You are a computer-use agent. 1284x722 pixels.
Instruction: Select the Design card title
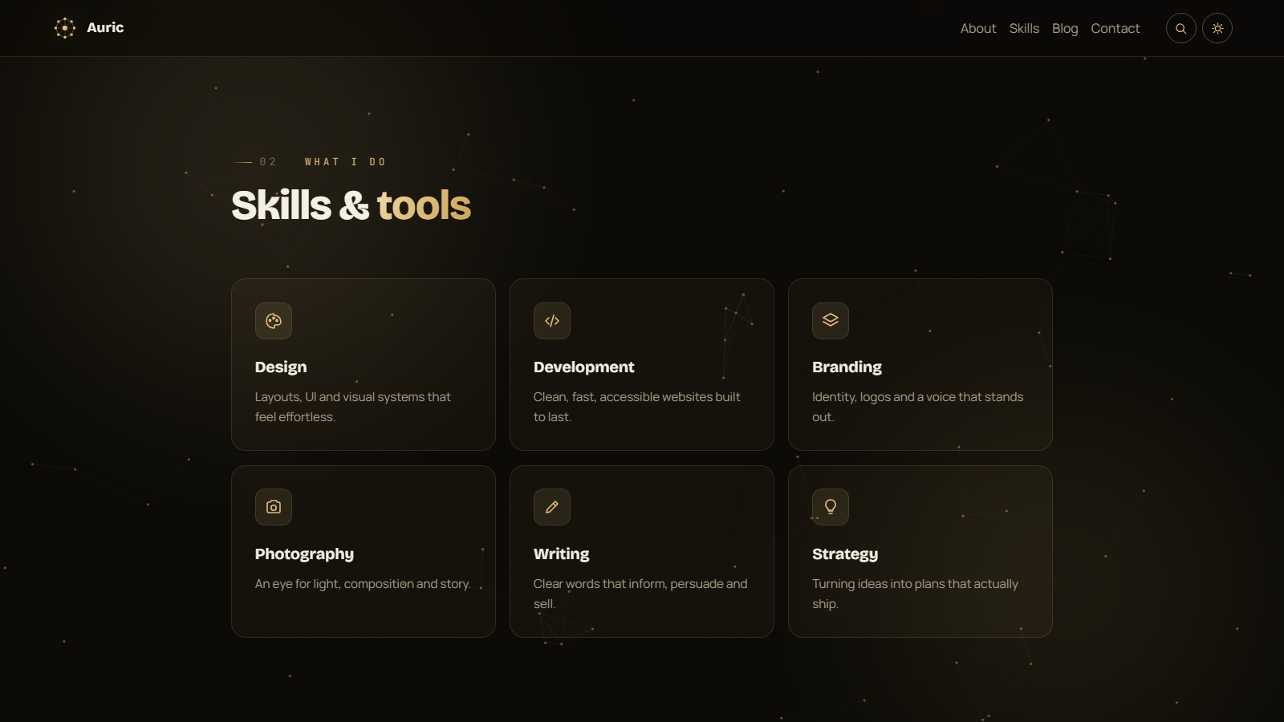281,367
